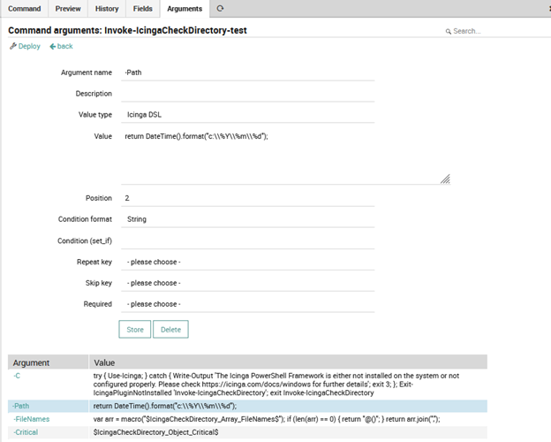This screenshot has width=551, height=442.
Task: Click the Command arguments page title
Action: pos(127,31)
